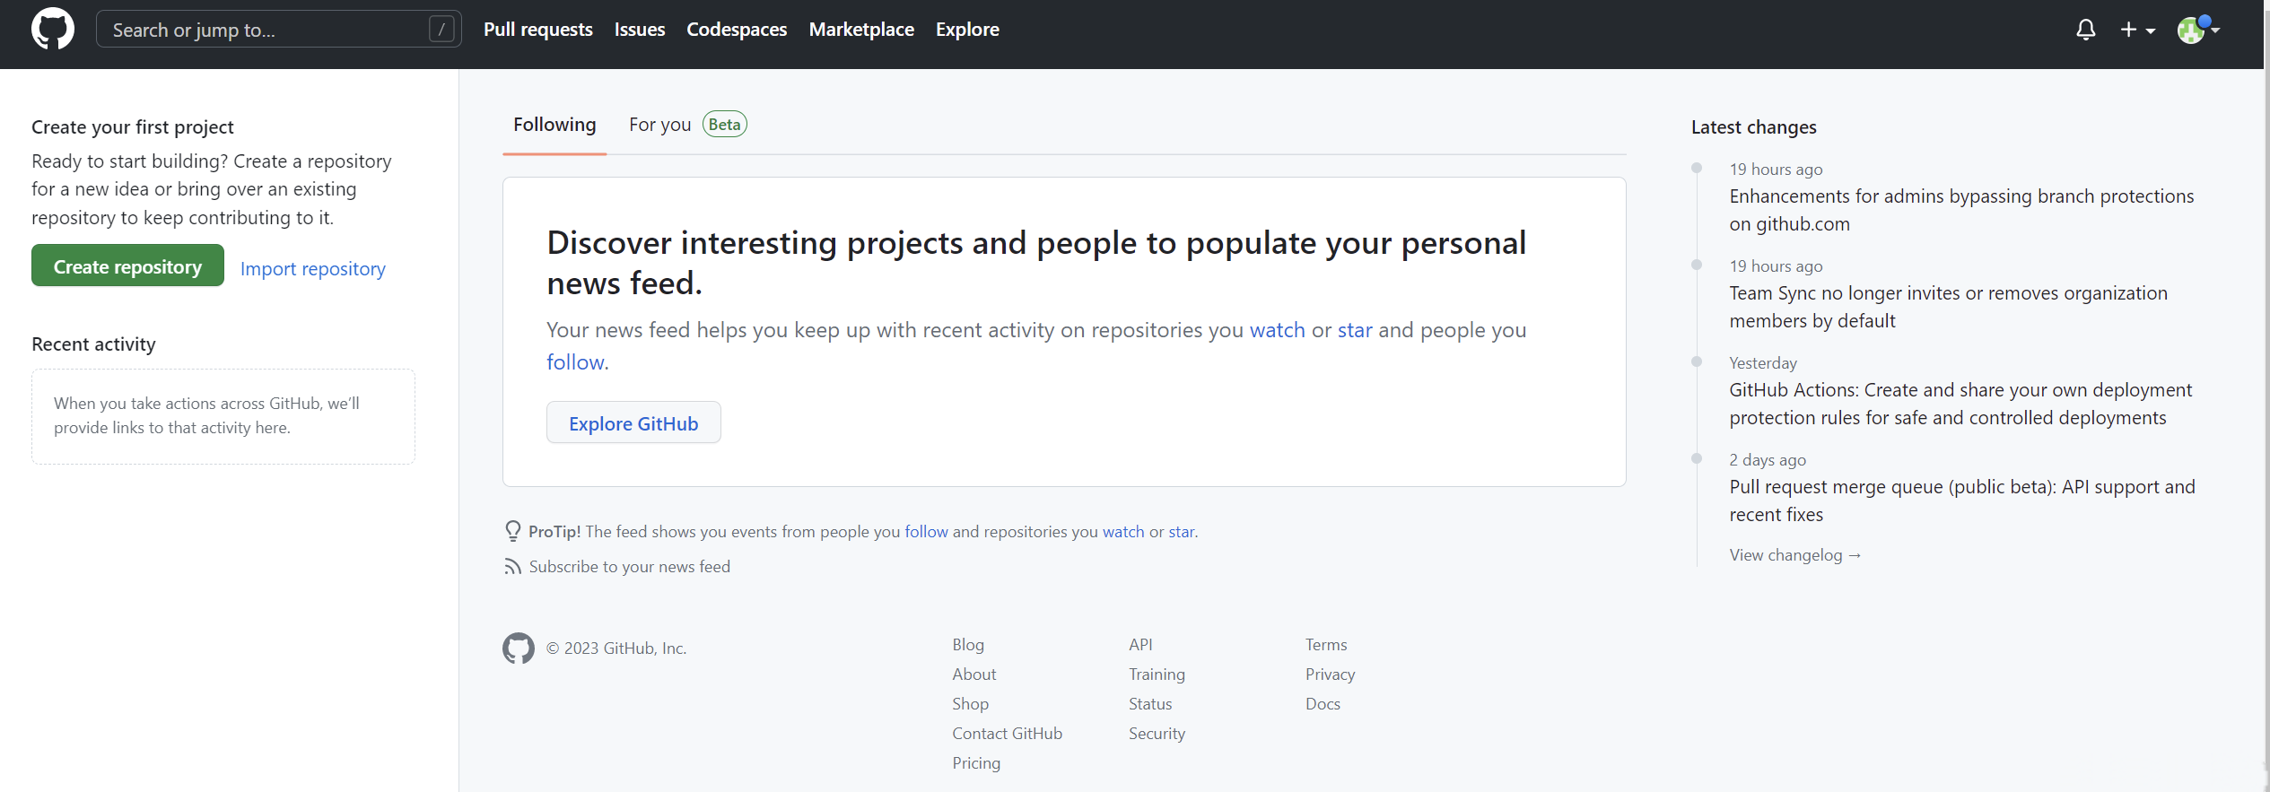Screen dimensions: 2270x792
Task: Click the 'Yesterday' timestamp
Action: [x=1763, y=363]
